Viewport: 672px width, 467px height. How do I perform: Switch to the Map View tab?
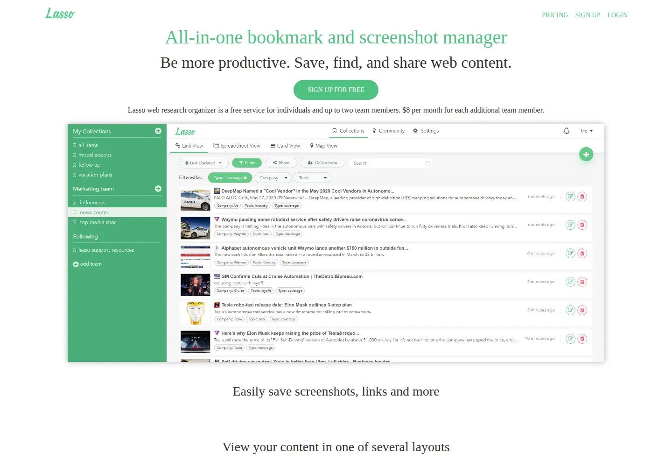(324, 146)
